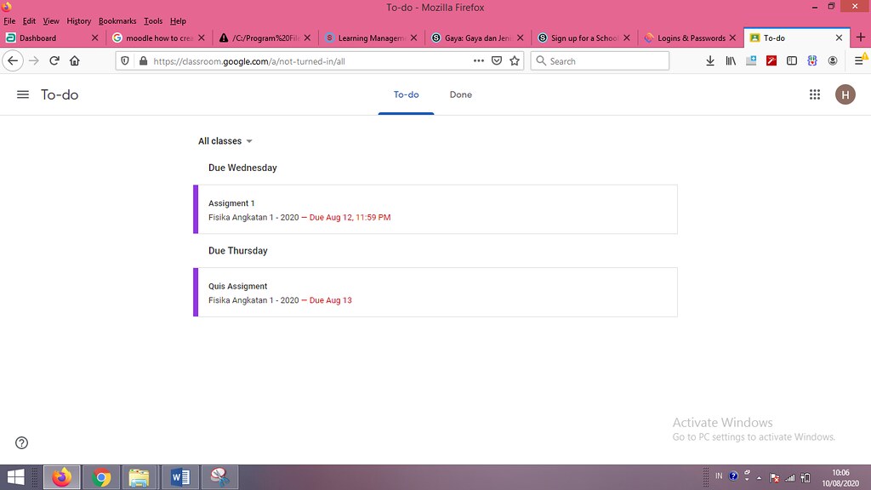The image size is (871, 490).
Task: Expand the All classes dropdown
Action: tap(225, 141)
